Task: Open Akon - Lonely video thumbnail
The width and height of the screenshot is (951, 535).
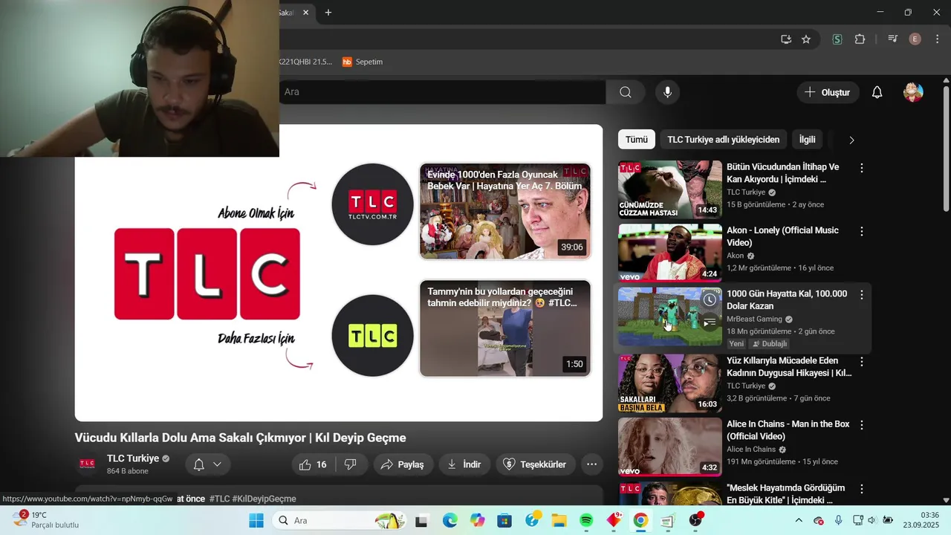Action: pyautogui.click(x=670, y=253)
